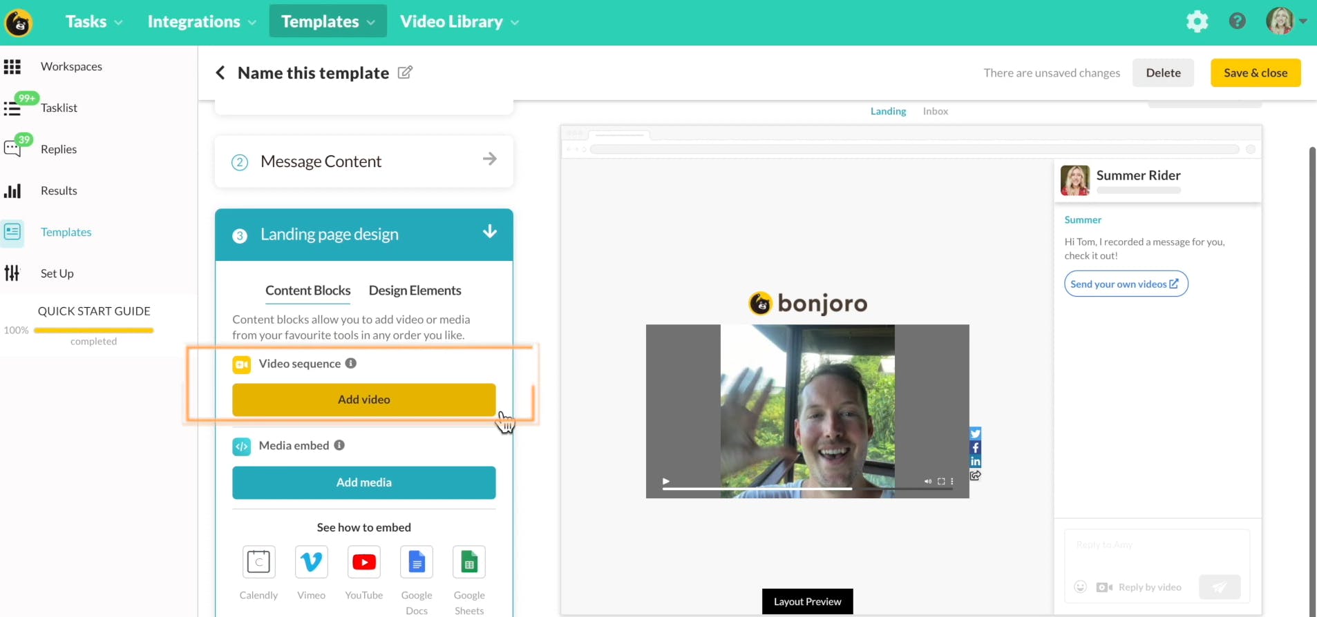Go back using the left chevron
This screenshot has width=1317, height=617.
coord(220,72)
